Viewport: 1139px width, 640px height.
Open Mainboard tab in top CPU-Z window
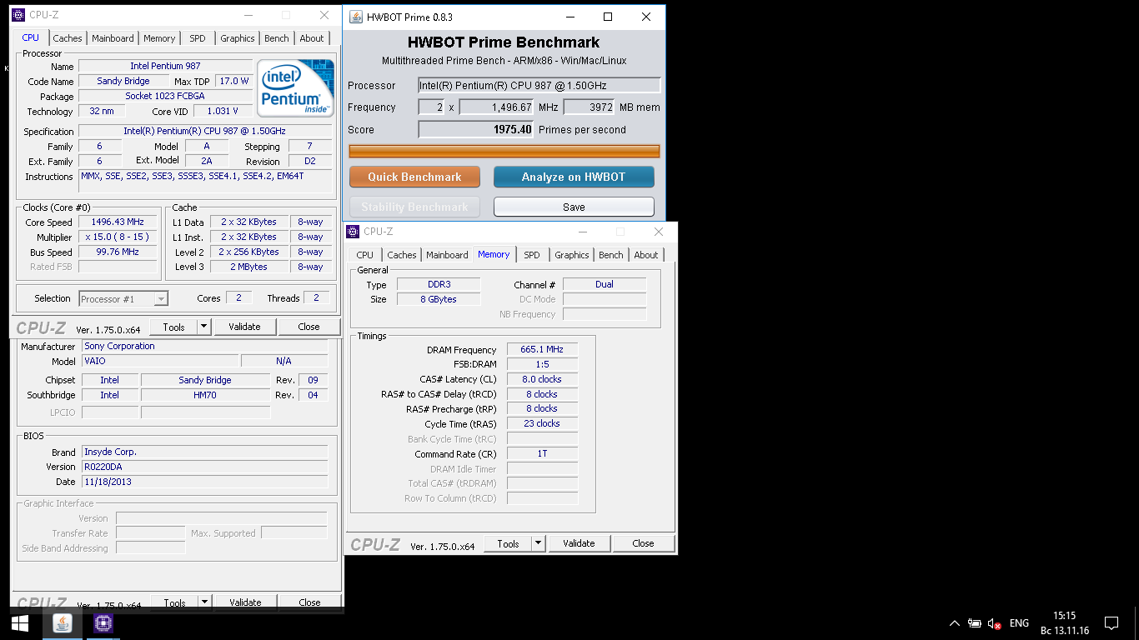pyautogui.click(x=113, y=38)
